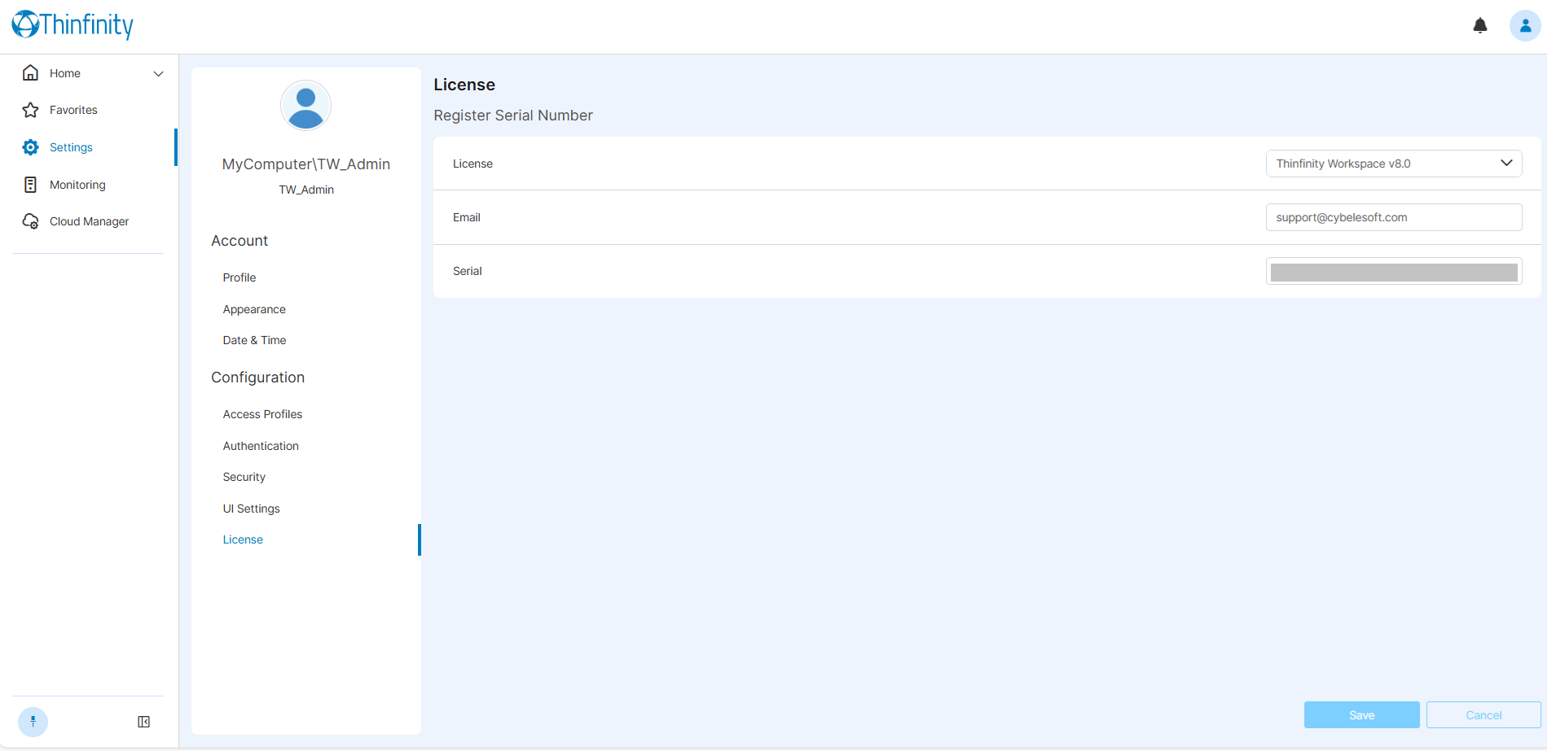Open the notifications bell
1547x751 pixels.
(x=1480, y=26)
